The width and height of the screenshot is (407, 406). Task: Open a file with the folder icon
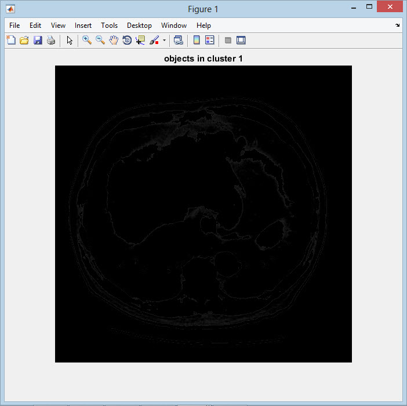(x=24, y=40)
